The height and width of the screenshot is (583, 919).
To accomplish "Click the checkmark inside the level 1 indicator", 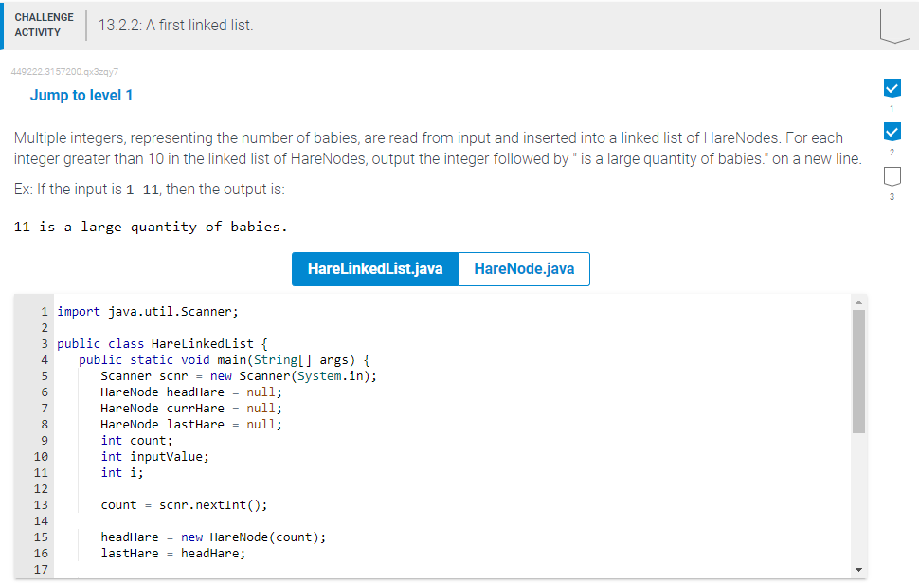I will click(892, 87).
